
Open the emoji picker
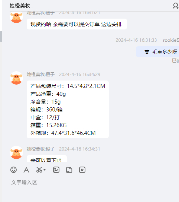[13, 170]
